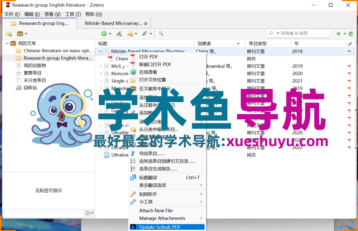Open the search mode dropdown arrow
Screen dimensions: 358x231
278,33
